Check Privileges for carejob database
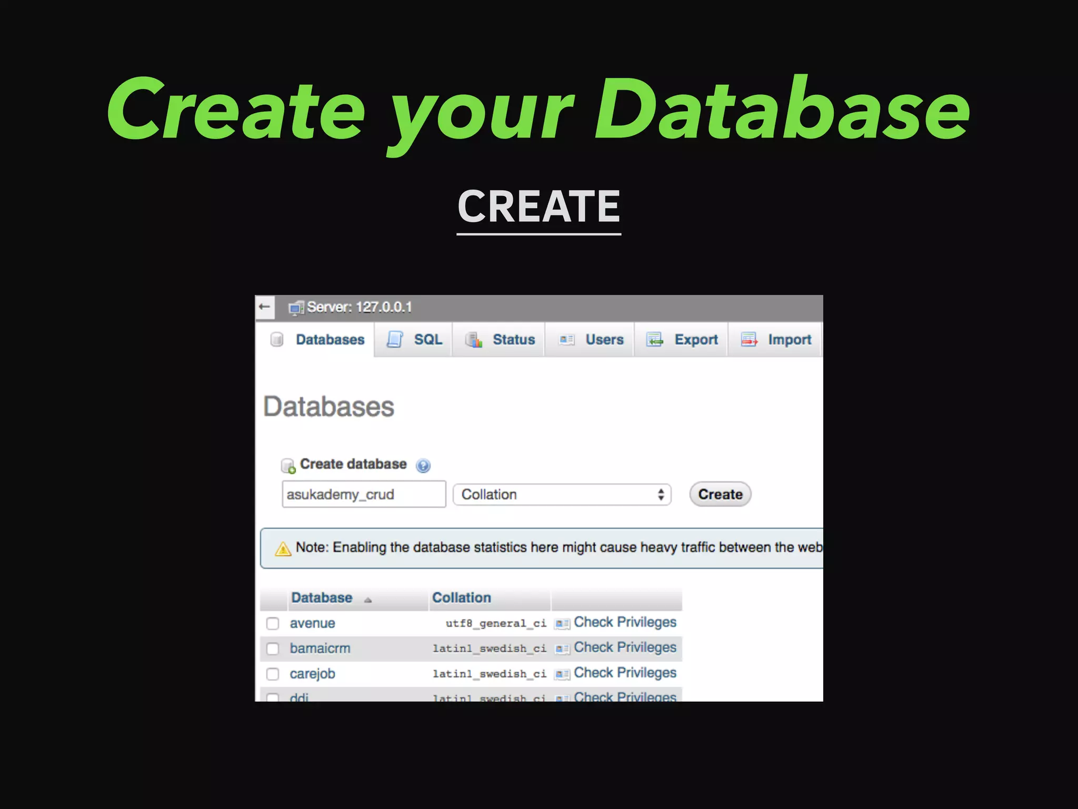 coord(625,673)
